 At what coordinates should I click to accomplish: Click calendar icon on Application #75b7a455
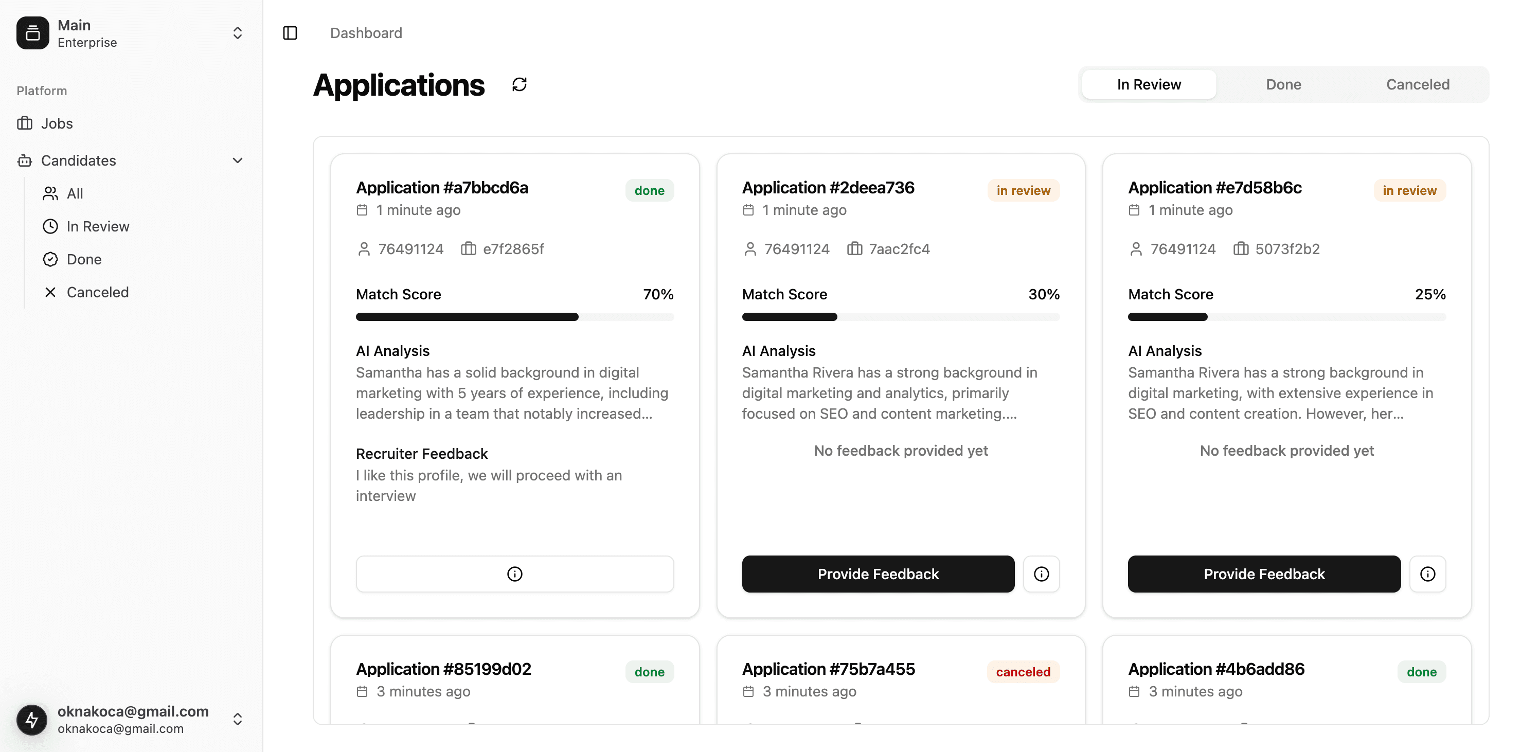(x=748, y=692)
